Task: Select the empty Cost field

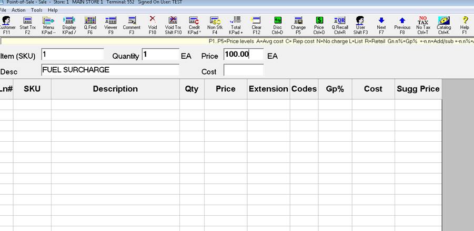Action: pyautogui.click(x=243, y=70)
